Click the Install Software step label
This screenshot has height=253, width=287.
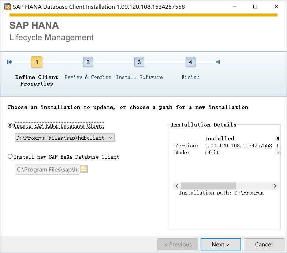point(139,77)
